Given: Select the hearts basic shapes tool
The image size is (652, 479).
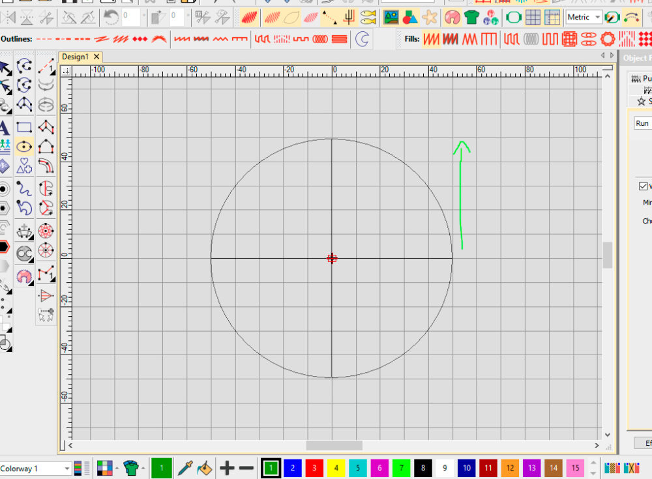Looking at the screenshot, I should tap(24, 165).
